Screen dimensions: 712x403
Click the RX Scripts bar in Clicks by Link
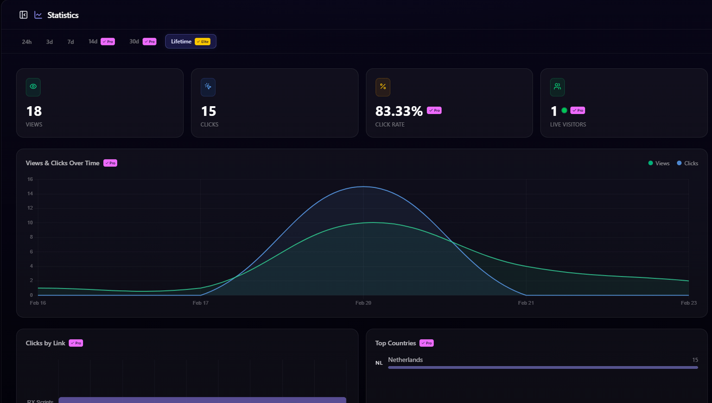202,400
